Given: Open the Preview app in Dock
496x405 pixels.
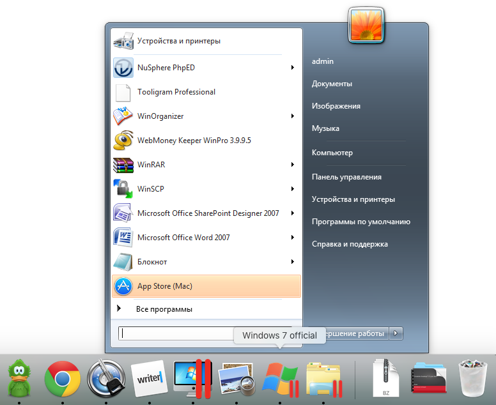Looking at the screenshot, I should point(236,379).
